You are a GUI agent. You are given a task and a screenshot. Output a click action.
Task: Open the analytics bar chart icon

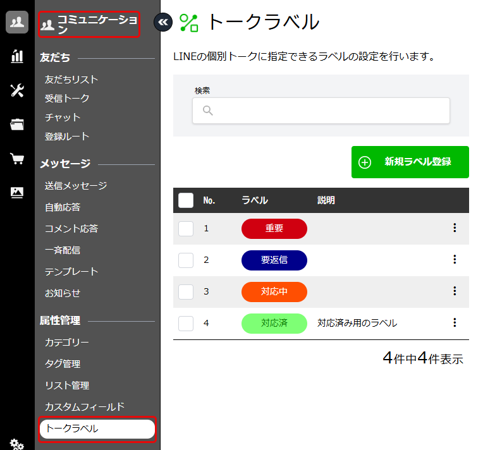(x=17, y=56)
